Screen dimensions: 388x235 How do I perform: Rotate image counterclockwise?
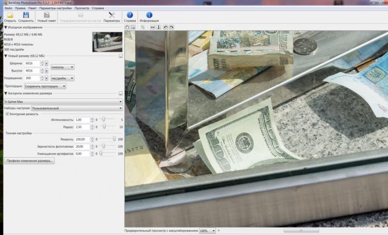click(165, 27)
